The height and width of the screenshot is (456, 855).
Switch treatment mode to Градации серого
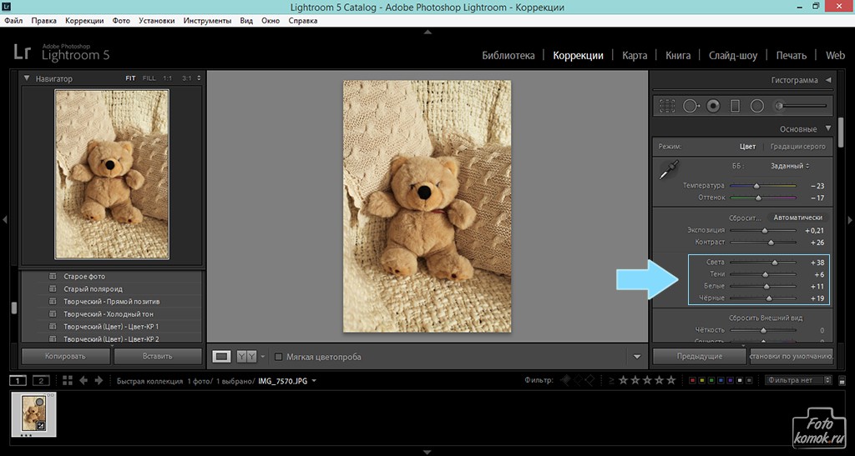pos(797,147)
